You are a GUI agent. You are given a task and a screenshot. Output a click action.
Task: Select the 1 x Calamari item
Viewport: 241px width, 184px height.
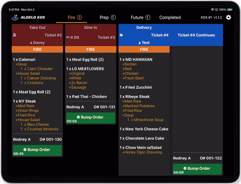click(x=24, y=60)
